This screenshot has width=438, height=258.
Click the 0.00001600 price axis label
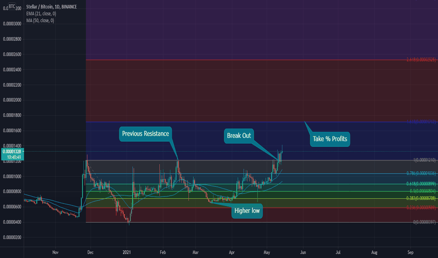(x=12, y=131)
